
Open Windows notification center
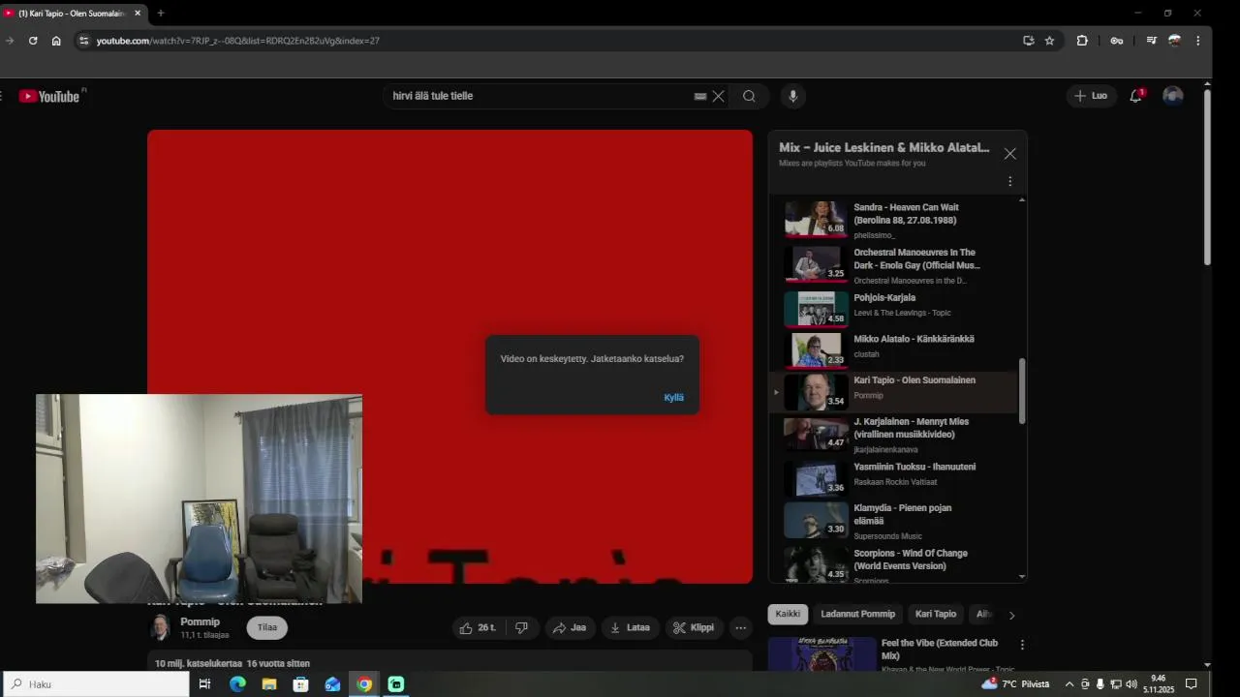click(1192, 684)
